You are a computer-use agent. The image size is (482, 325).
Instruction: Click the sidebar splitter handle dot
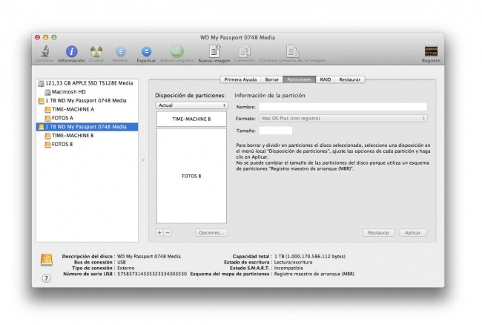pyautogui.click(x=143, y=160)
